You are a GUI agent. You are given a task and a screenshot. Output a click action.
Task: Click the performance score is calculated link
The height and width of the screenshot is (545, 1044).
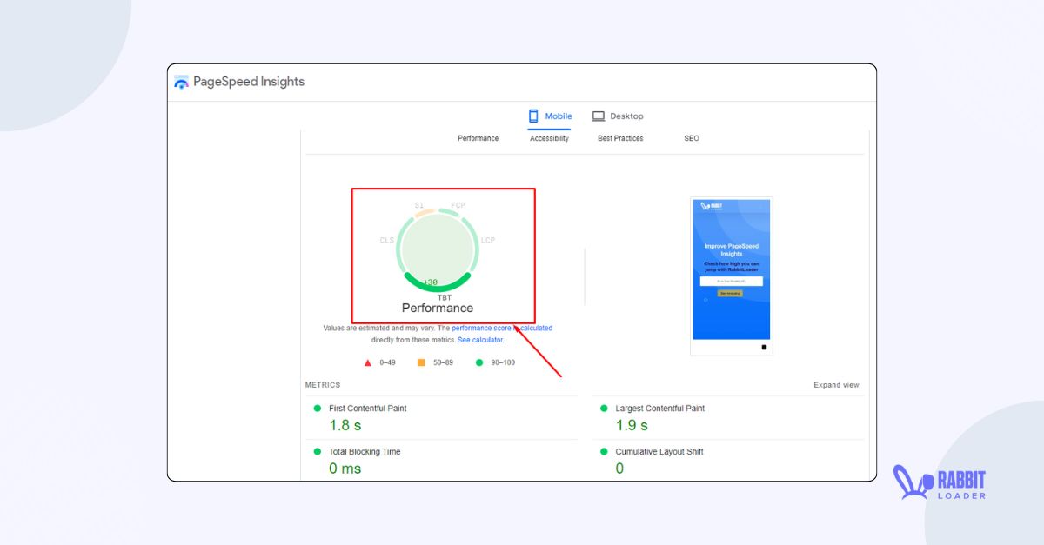[x=501, y=328]
